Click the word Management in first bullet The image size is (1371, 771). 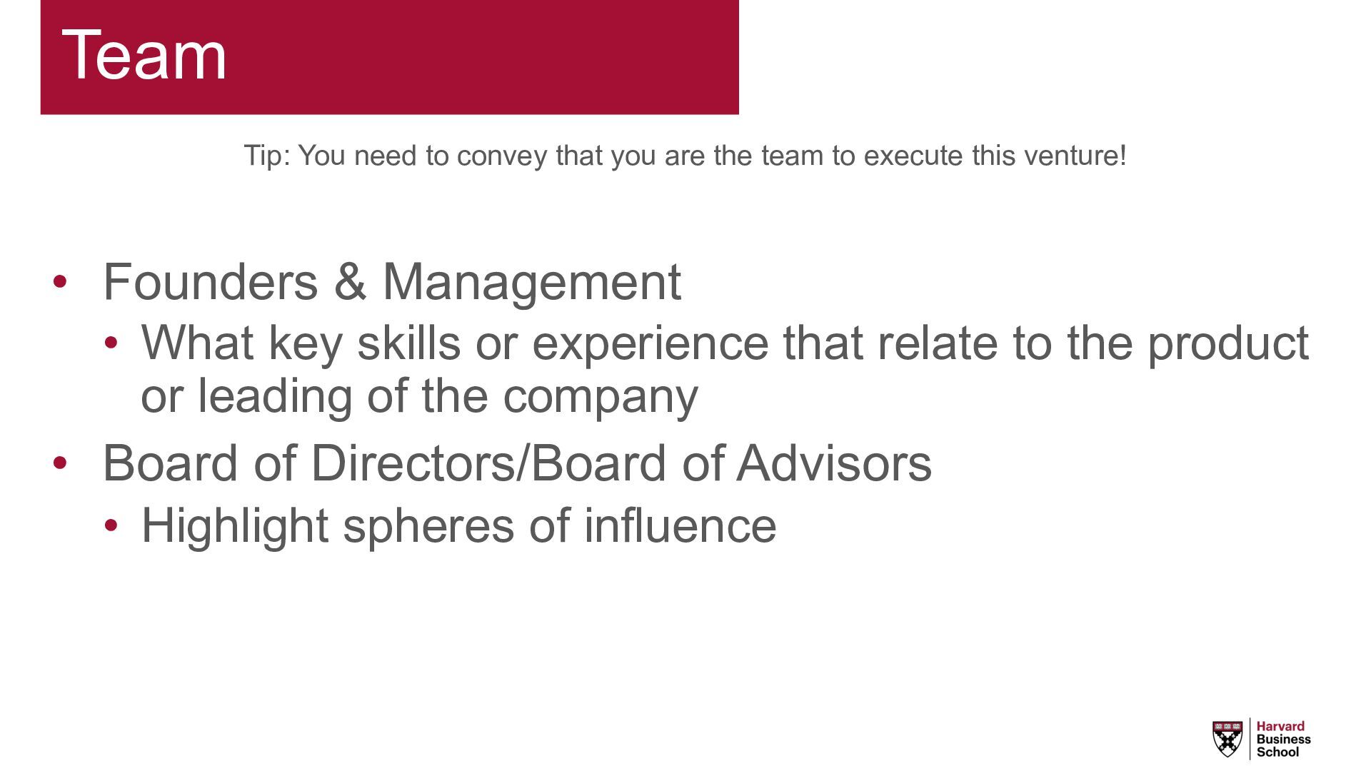(532, 283)
